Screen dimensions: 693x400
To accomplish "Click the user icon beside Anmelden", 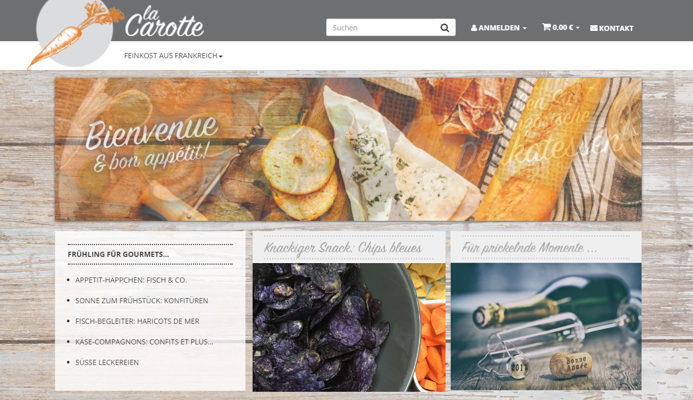I will [474, 28].
